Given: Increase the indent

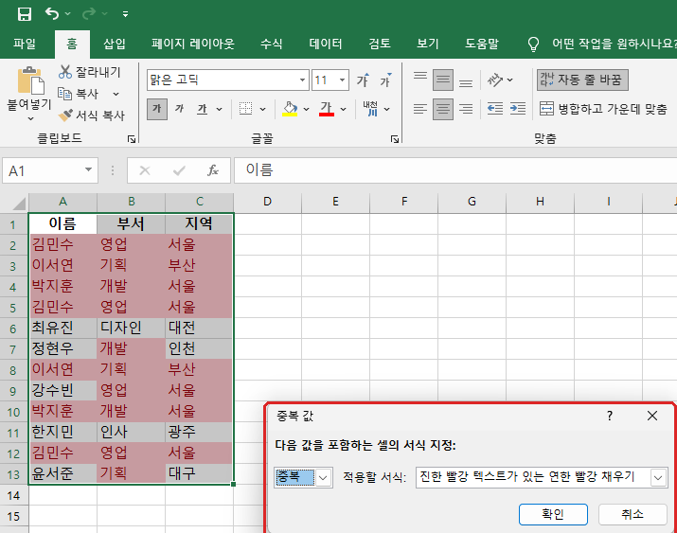Looking at the screenshot, I should [517, 109].
